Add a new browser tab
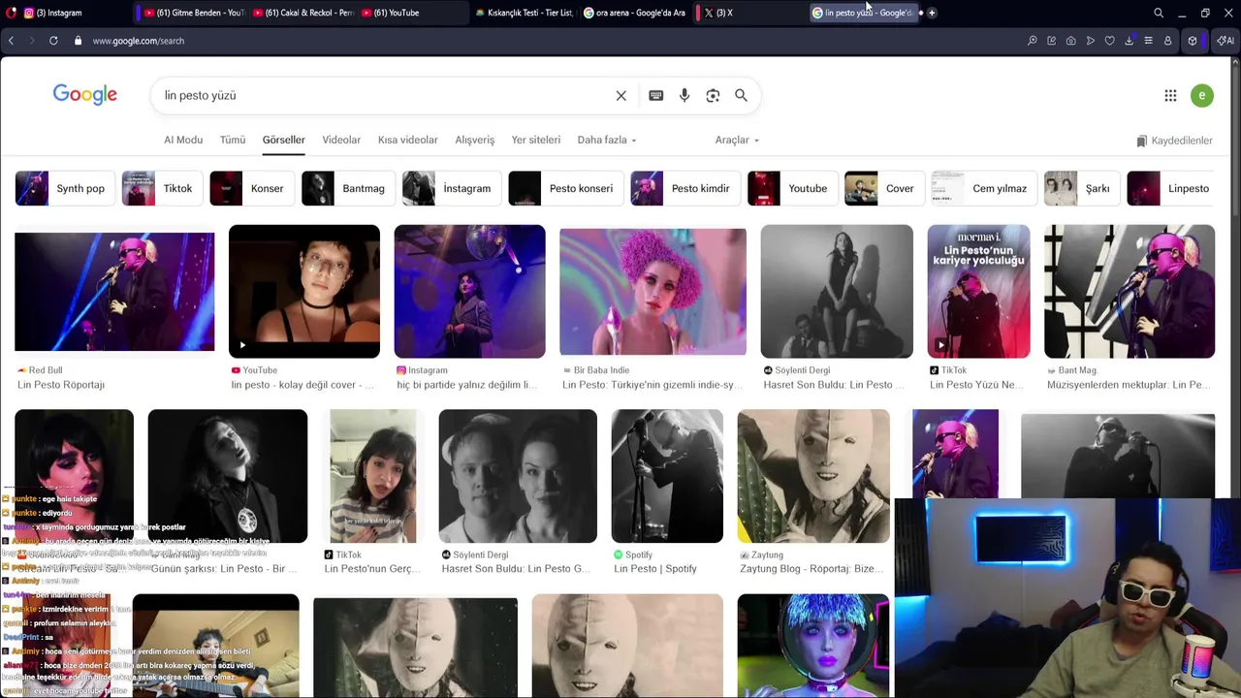This screenshot has height=698, width=1241. point(932,13)
